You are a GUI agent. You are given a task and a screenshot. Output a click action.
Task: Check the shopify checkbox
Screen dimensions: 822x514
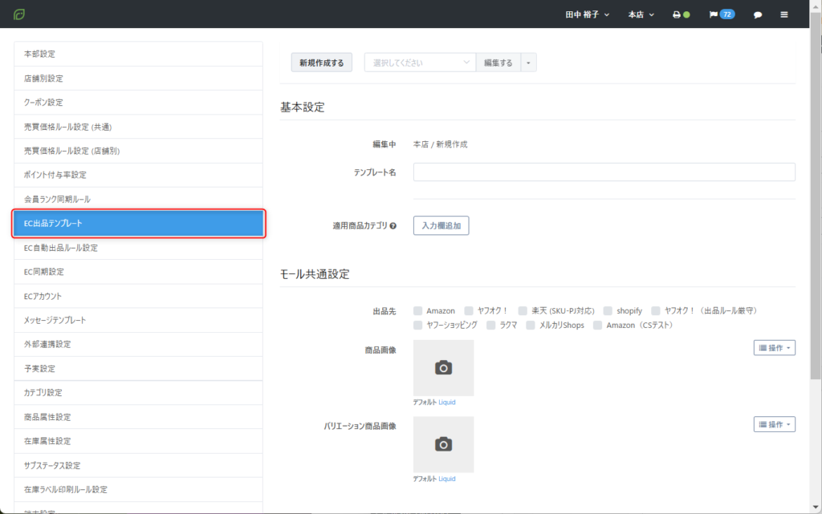(x=608, y=311)
